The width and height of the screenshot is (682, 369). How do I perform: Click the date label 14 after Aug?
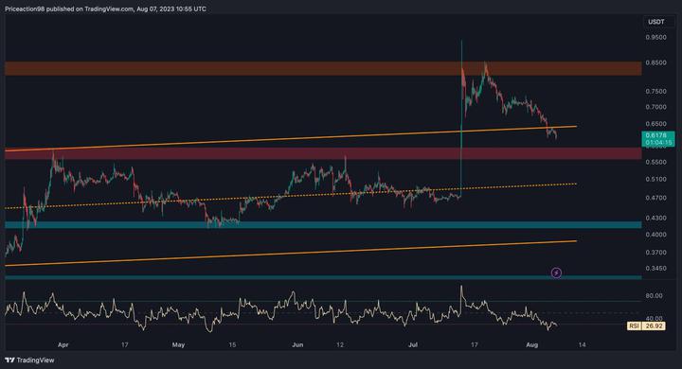[582, 344]
